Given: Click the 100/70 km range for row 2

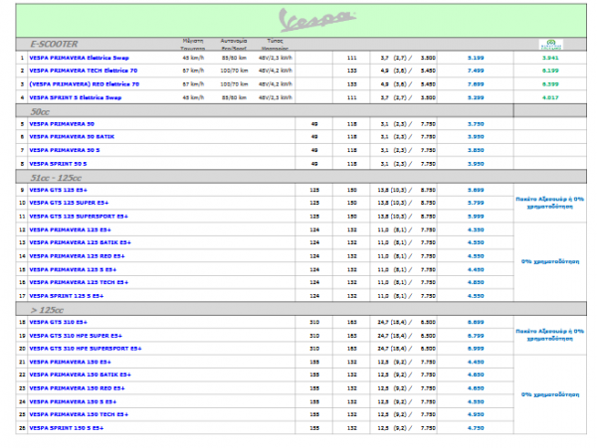Looking at the screenshot, I should 234,71.
